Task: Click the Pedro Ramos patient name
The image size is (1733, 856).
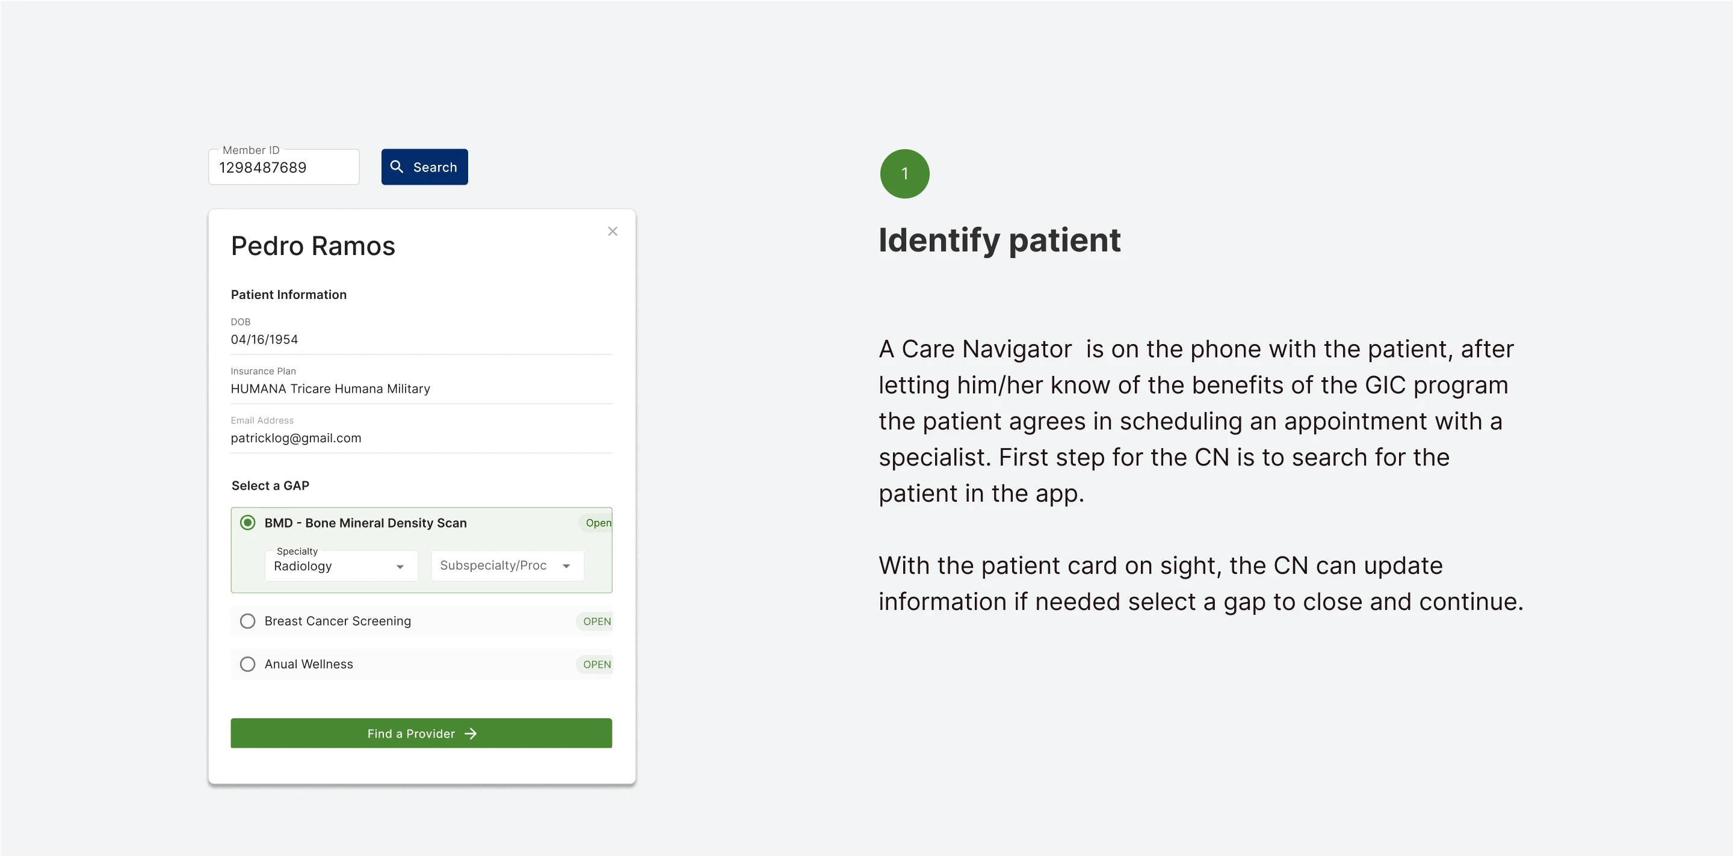Action: coord(313,246)
